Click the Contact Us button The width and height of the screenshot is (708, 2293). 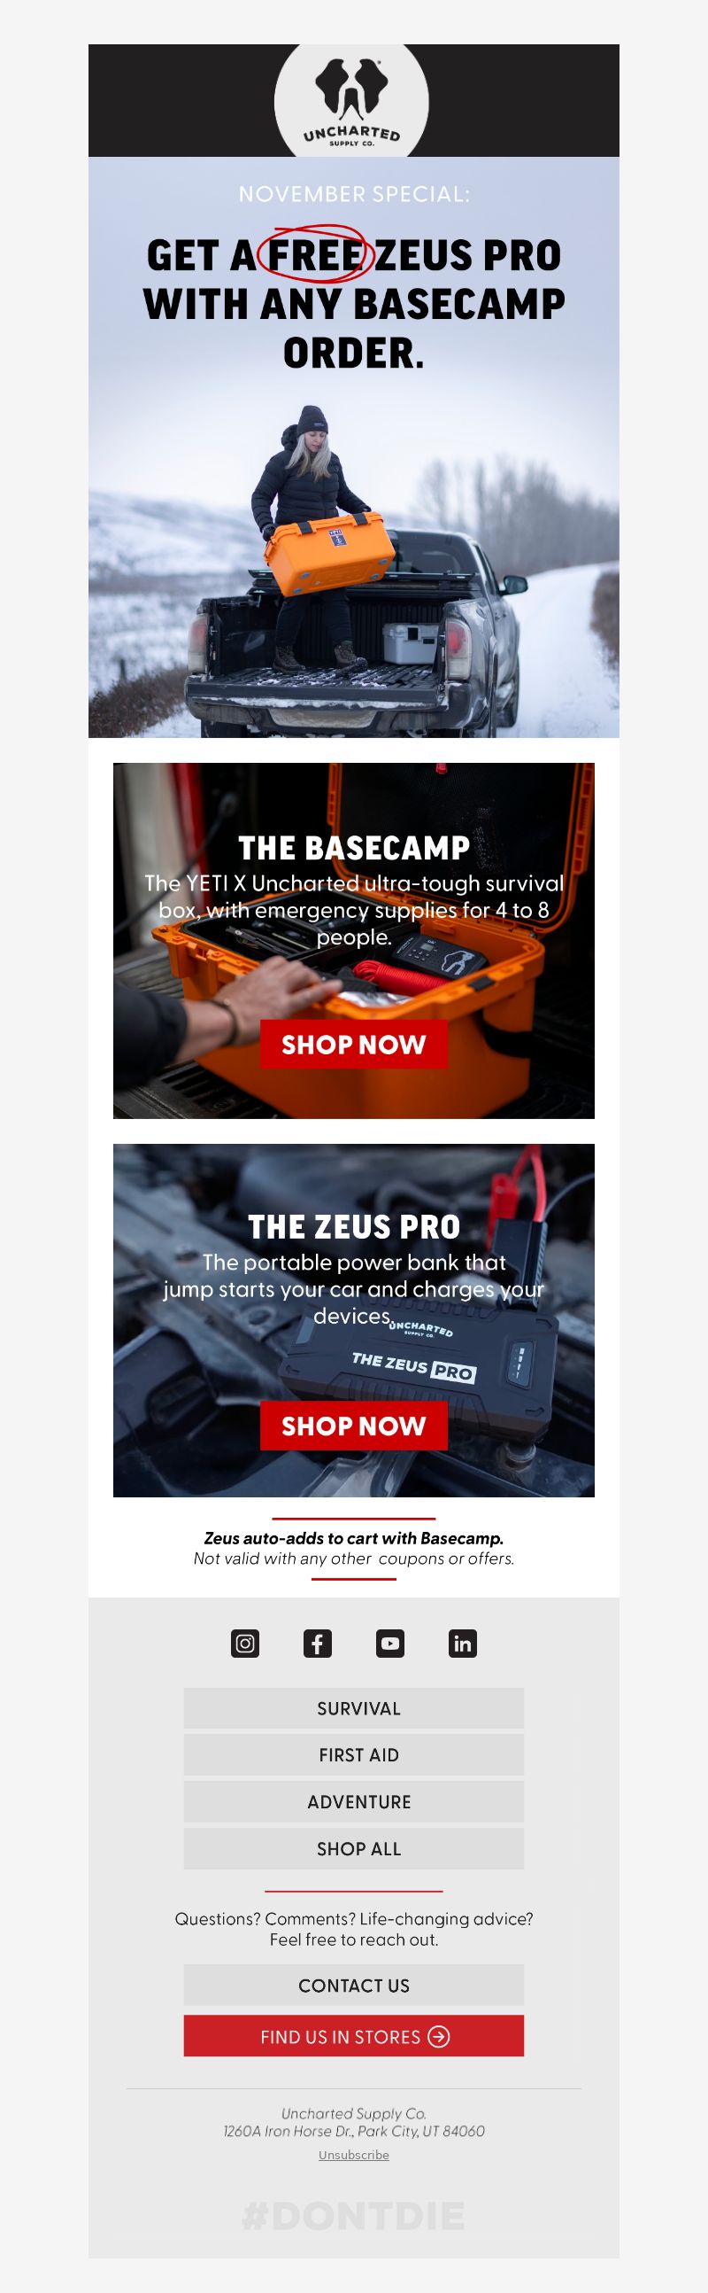pos(354,1986)
